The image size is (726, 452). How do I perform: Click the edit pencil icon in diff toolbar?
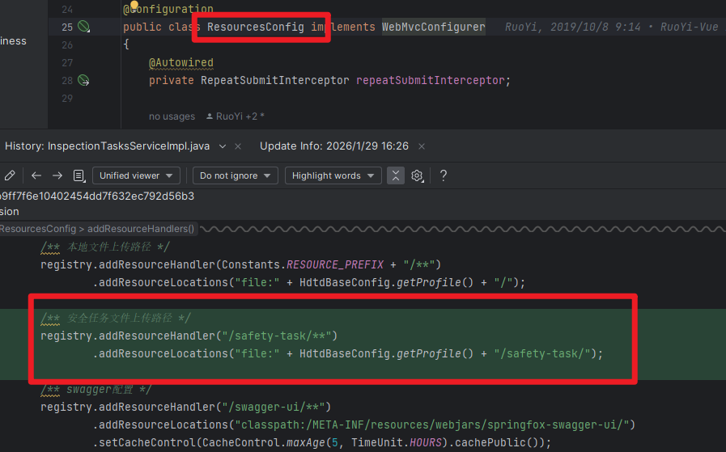[10, 175]
